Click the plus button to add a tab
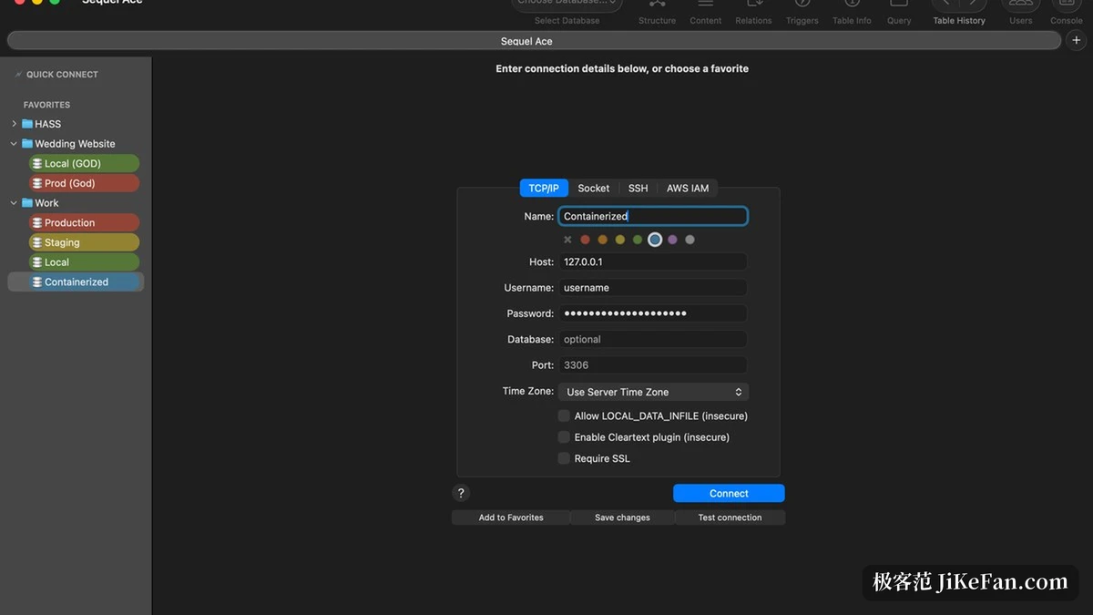Viewport: 1093px width, 615px height. (1077, 40)
